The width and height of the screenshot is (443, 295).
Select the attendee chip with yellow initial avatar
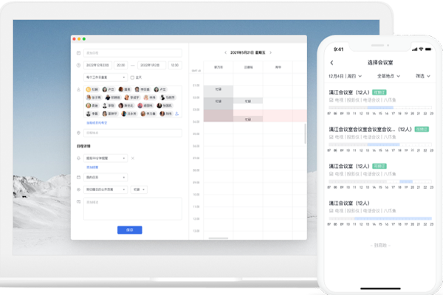point(92,89)
